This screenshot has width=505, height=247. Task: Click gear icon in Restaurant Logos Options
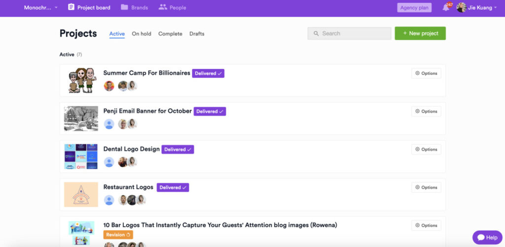tap(417, 187)
